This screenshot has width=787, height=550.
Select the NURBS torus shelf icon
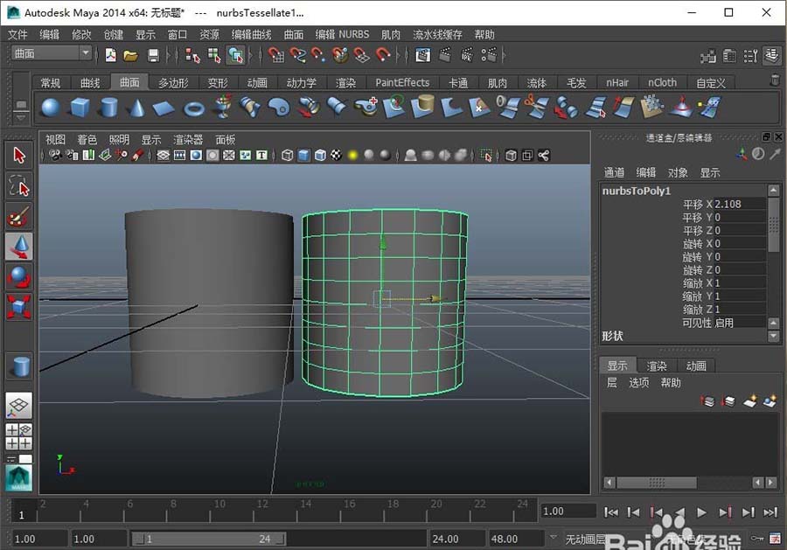pyautogui.click(x=193, y=108)
